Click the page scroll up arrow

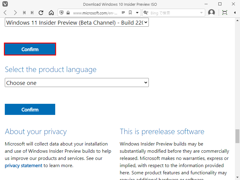[x=237, y=20]
